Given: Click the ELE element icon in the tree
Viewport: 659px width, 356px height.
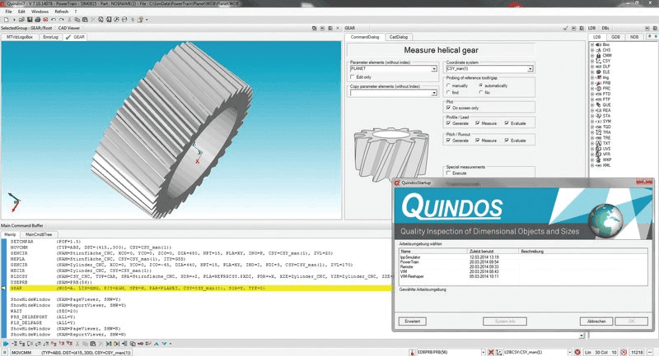Looking at the screenshot, I should [599, 72].
